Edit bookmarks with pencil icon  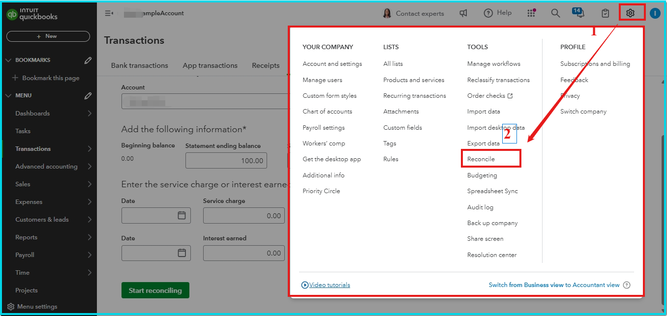click(x=88, y=60)
